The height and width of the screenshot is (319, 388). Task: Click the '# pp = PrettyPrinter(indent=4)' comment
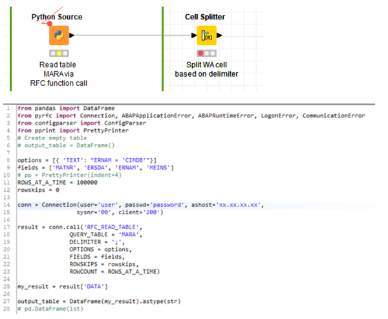coord(70,175)
